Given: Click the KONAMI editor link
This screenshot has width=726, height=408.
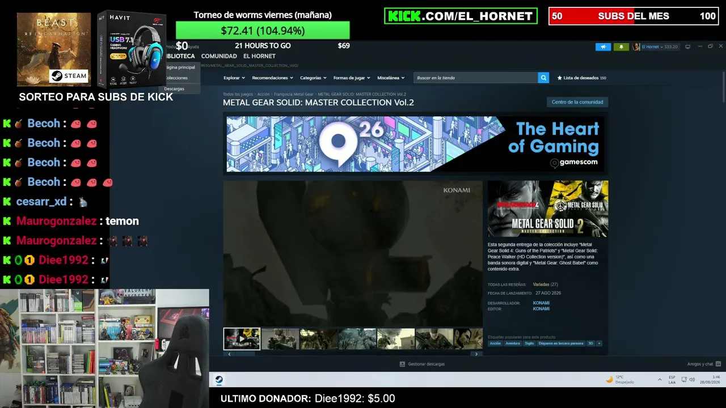Looking at the screenshot, I should click(x=541, y=309).
